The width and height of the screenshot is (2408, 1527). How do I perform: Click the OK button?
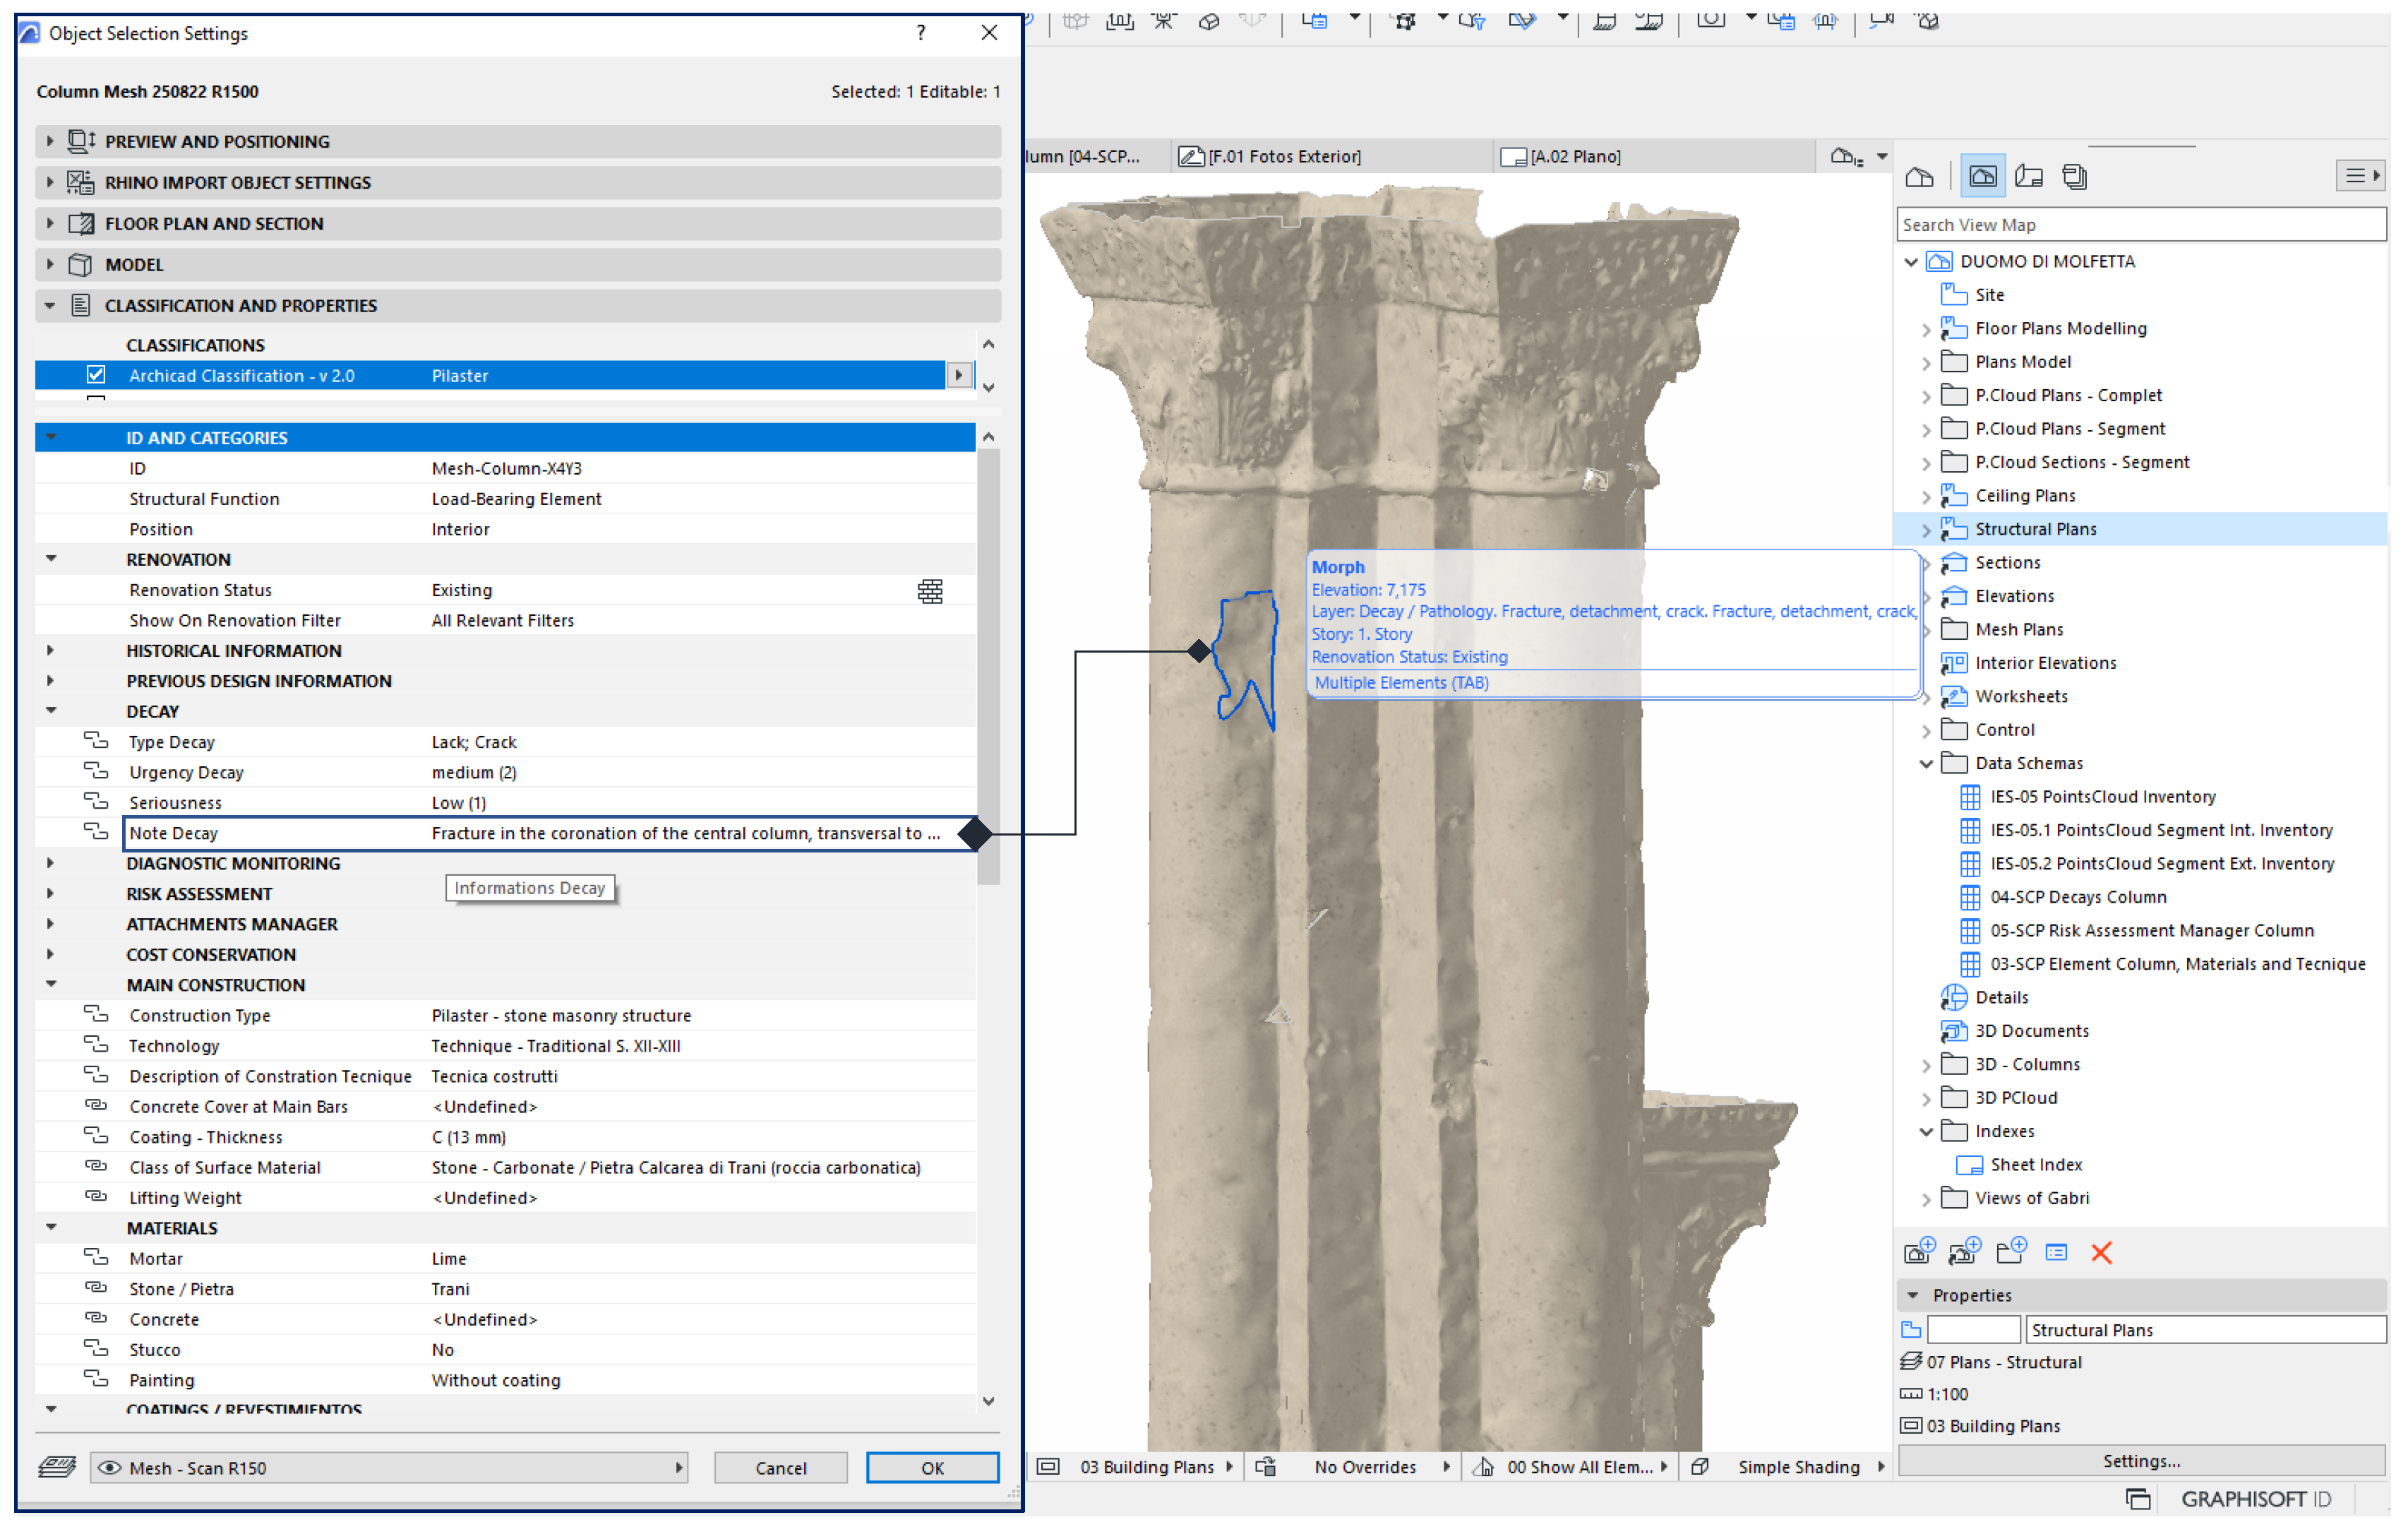tap(932, 1468)
